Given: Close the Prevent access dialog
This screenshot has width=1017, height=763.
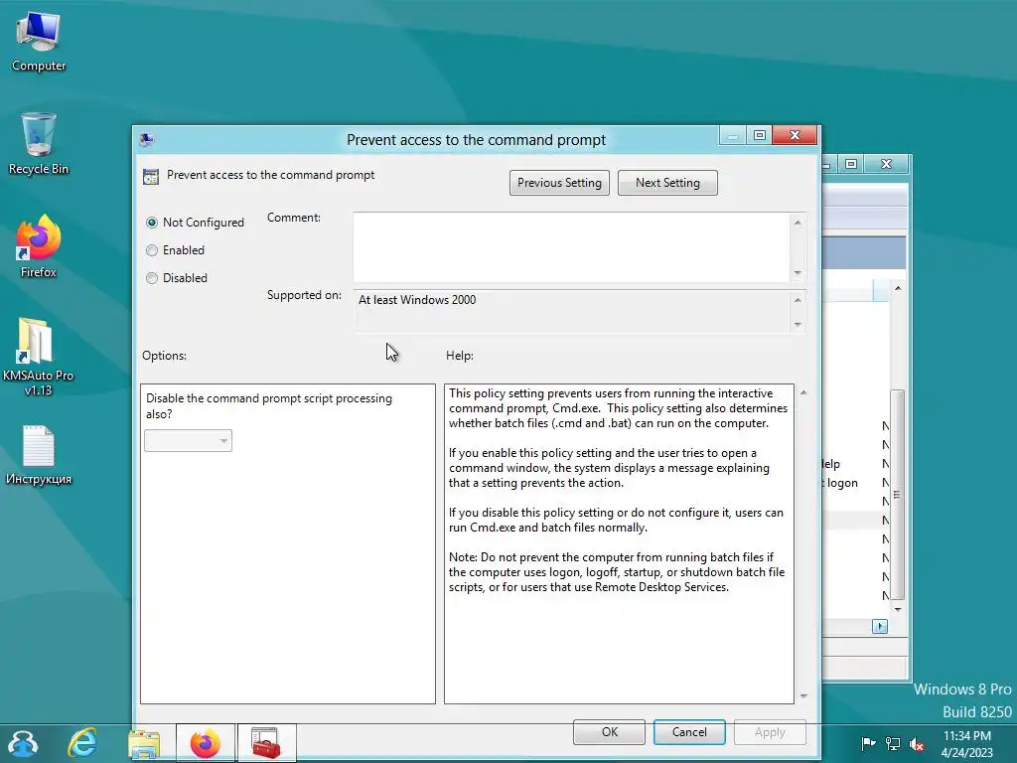Looking at the screenshot, I should 795,135.
